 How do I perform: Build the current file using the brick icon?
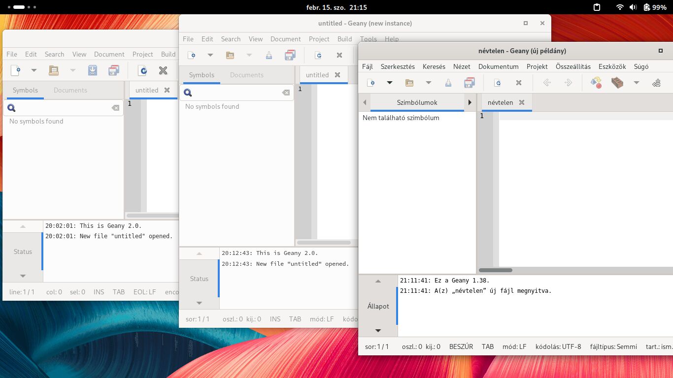pyautogui.click(x=617, y=83)
